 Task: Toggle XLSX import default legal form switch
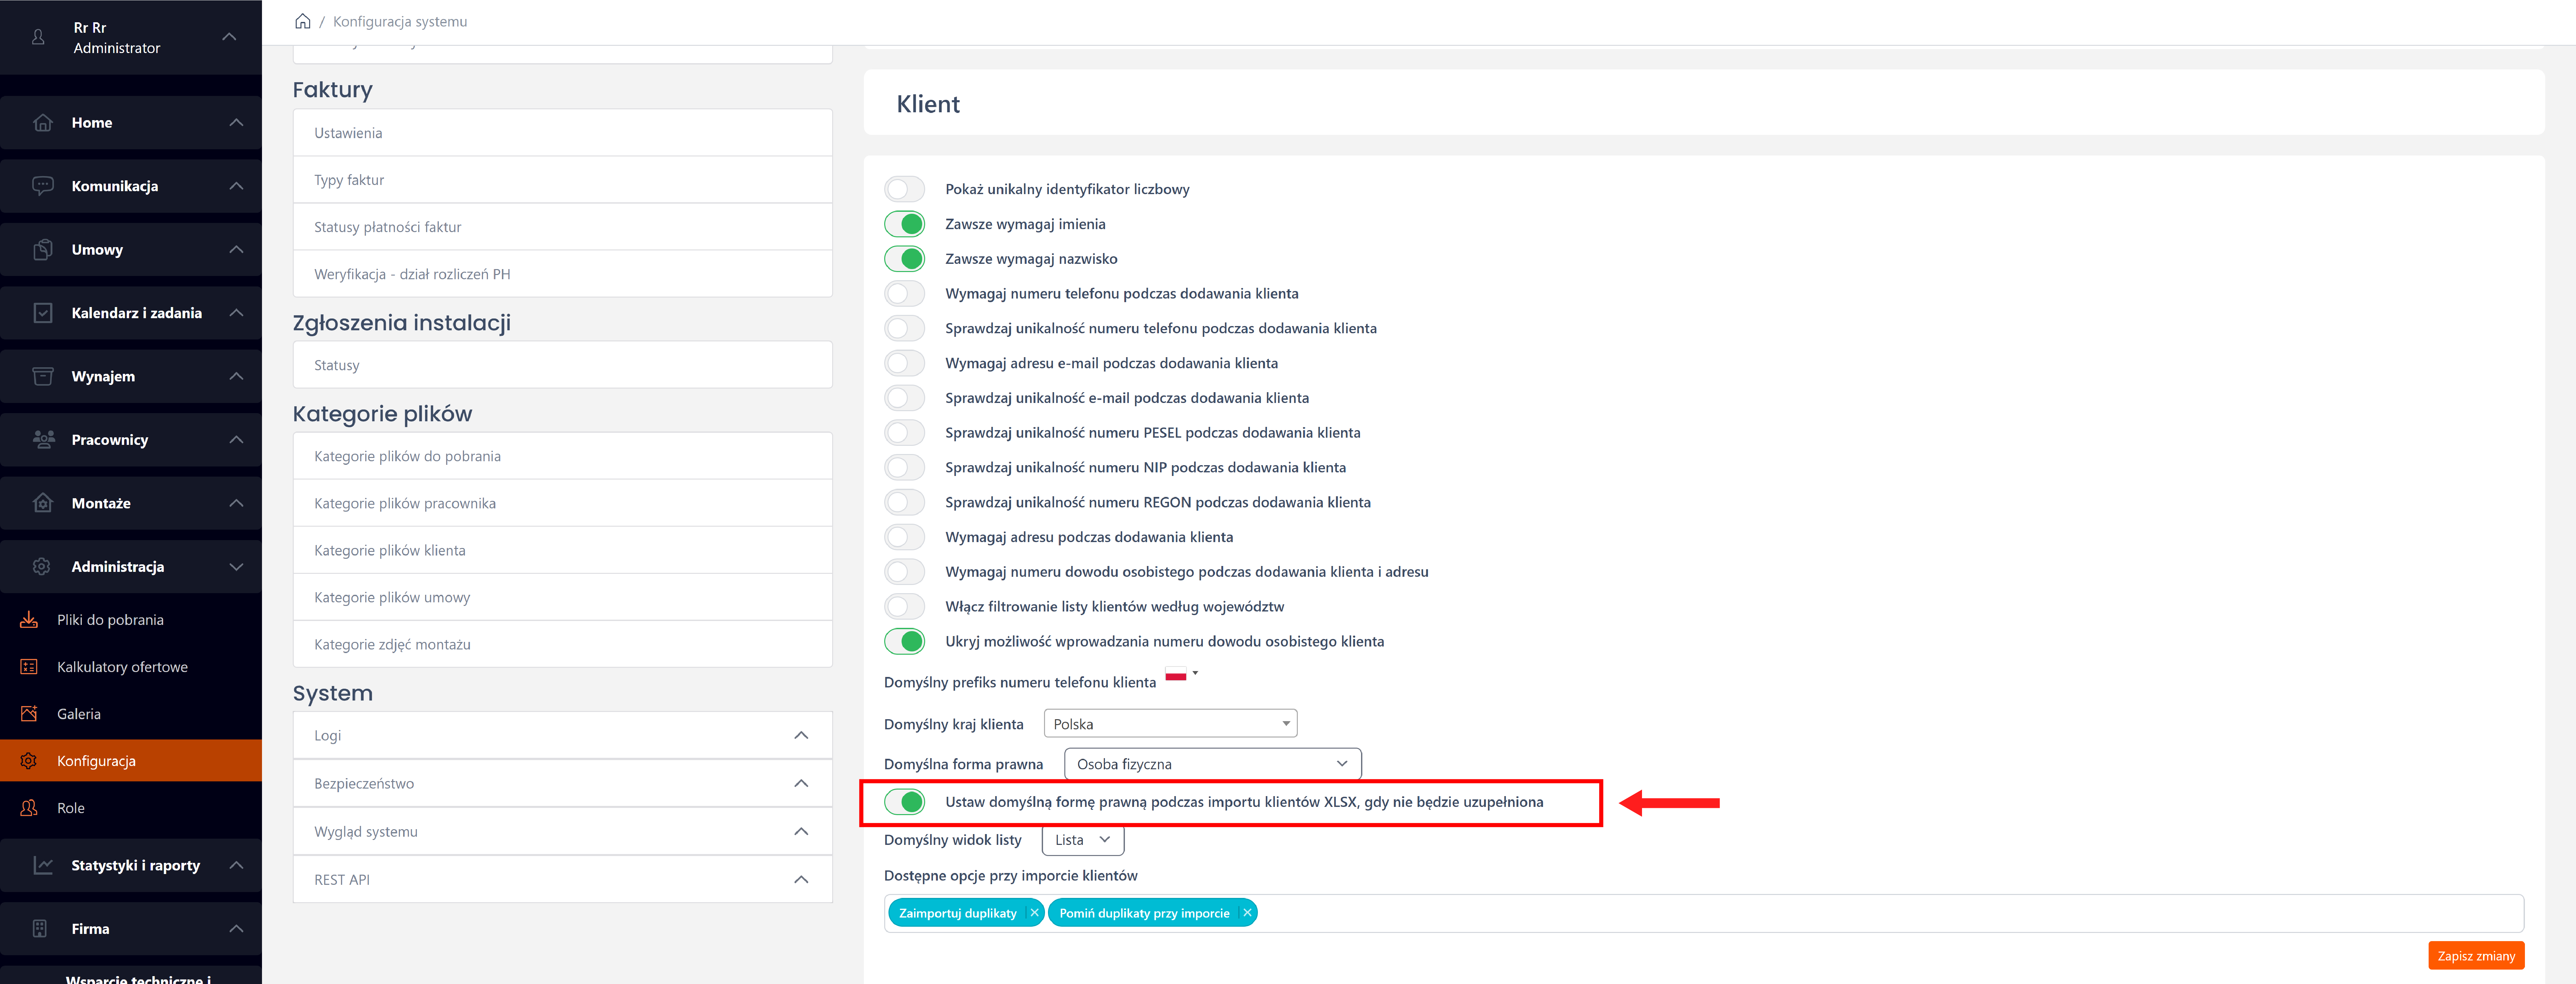[904, 802]
